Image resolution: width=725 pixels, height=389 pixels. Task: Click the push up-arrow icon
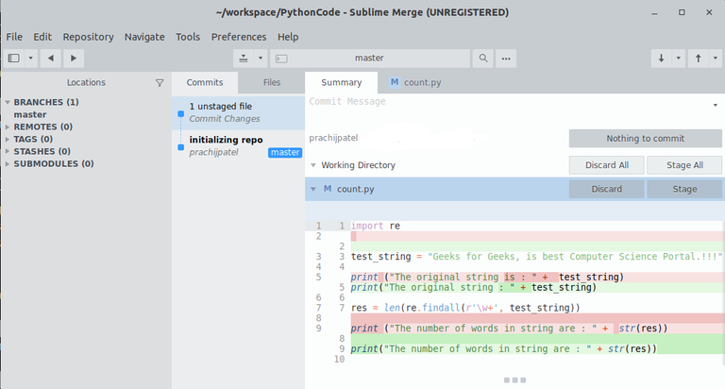coord(699,59)
